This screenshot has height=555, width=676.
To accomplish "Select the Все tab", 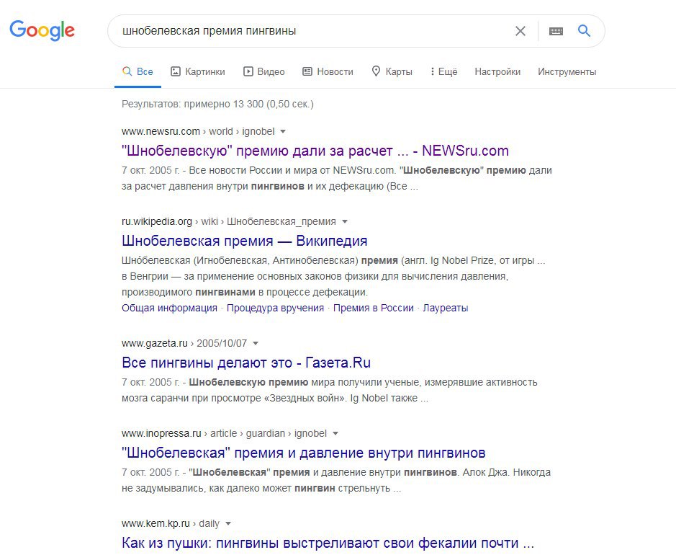I will click(x=138, y=71).
